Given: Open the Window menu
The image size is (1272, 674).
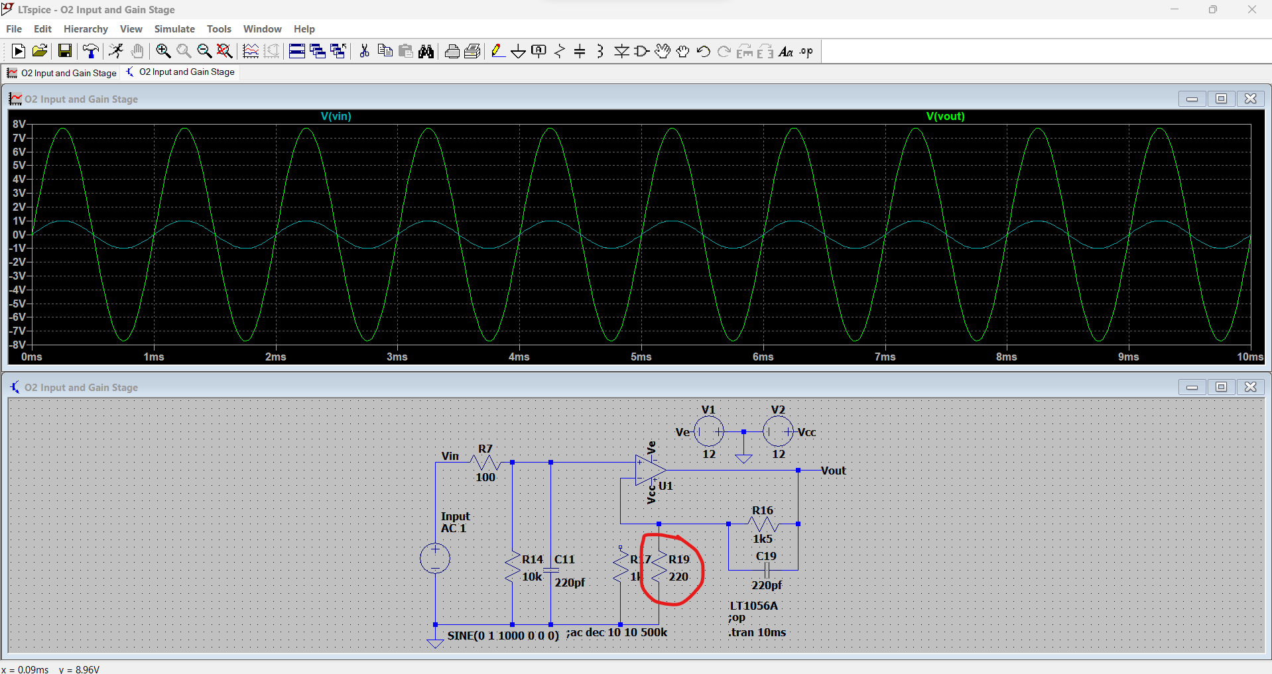Looking at the screenshot, I should (x=262, y=28).
